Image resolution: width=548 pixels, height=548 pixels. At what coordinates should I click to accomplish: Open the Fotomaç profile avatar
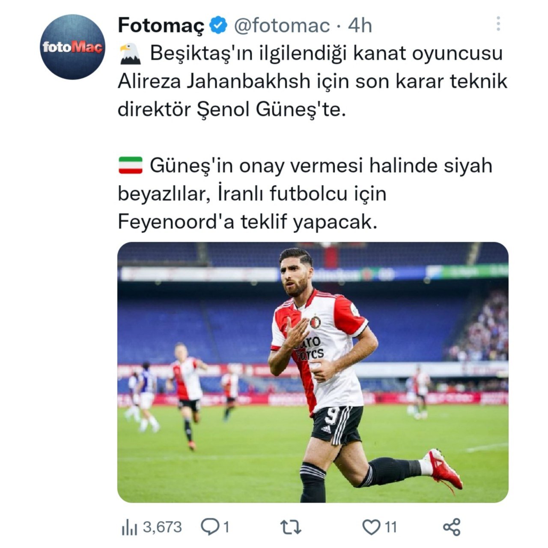tap(73, 47)
